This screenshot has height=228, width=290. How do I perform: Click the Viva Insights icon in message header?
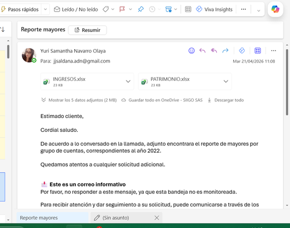242,51
